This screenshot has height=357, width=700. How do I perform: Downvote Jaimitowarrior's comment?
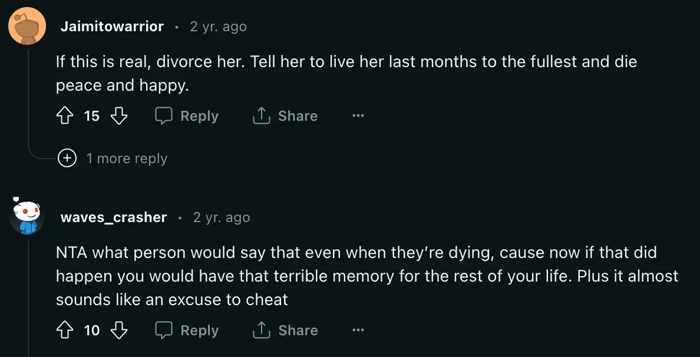[119, 116]
